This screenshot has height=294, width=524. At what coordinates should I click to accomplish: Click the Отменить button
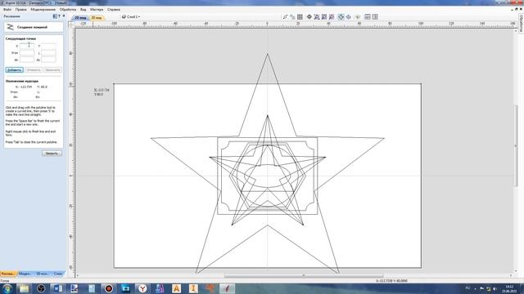point(34,70)
